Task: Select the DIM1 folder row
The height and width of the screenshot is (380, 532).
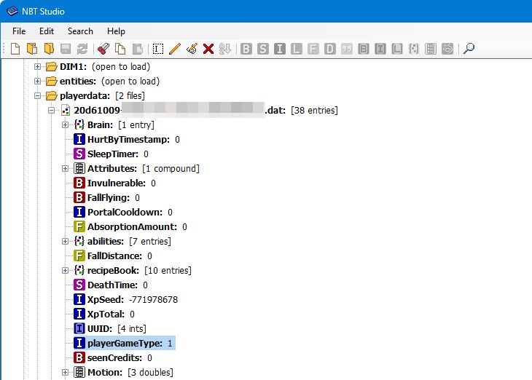Action: [x=98, y=67]
